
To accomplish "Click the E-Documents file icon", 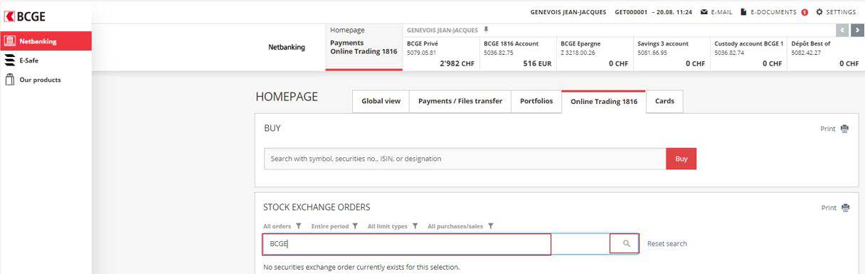I will (x=743, y=12).
